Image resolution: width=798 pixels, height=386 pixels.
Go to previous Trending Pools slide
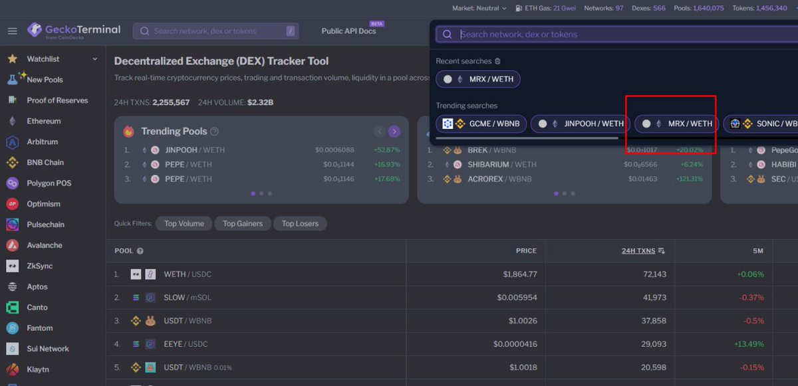[x=380, y=132]
